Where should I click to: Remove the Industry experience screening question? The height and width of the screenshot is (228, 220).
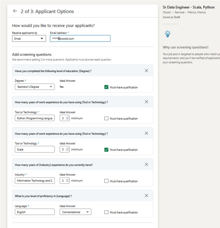pyautogui.click(x=146, y=165)
